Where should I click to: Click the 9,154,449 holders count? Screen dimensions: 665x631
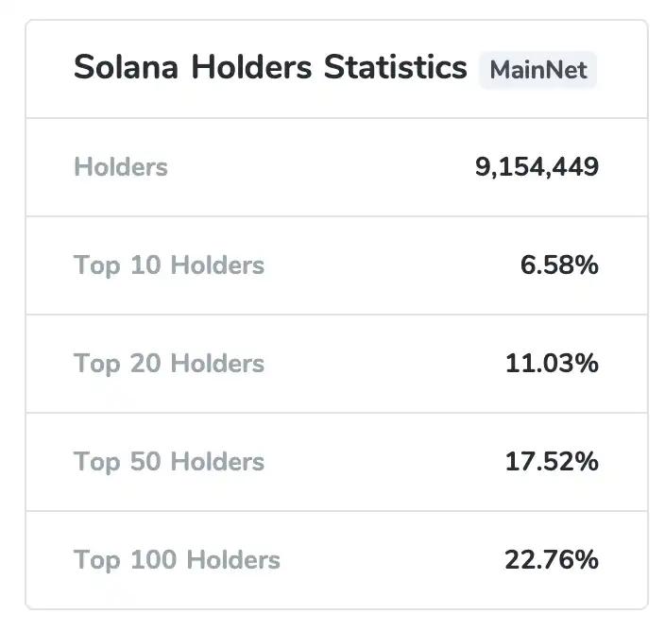click(537, 167)
